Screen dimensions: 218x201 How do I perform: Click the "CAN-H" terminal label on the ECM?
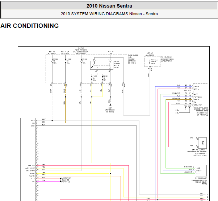(x=196, y=86)
